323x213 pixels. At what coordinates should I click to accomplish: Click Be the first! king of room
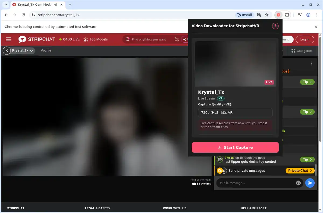pos(202,184)
